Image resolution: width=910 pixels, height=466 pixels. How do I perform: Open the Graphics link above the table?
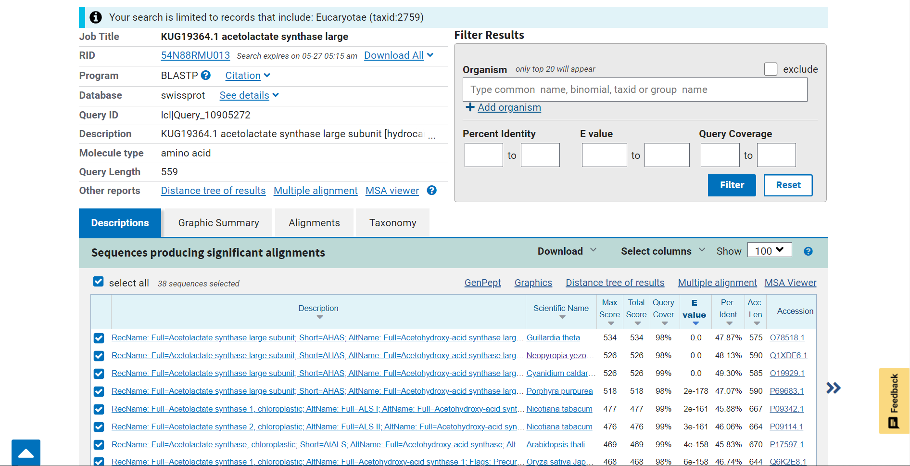tap(533, 283)
